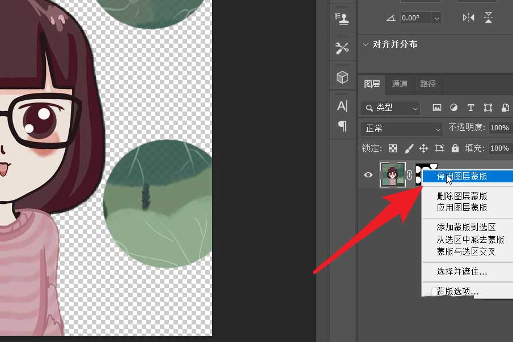Open the 3D cube panel icon
Viewport: 513px width, 342px height.
(342, 78)
